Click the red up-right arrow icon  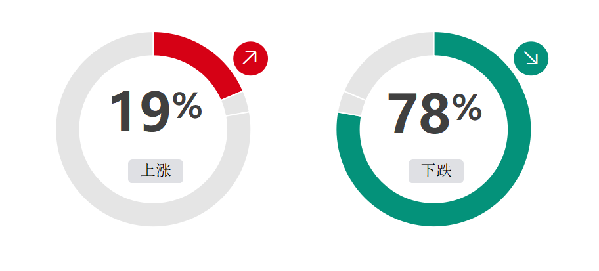pyautogui.click(x=250, y=58)
